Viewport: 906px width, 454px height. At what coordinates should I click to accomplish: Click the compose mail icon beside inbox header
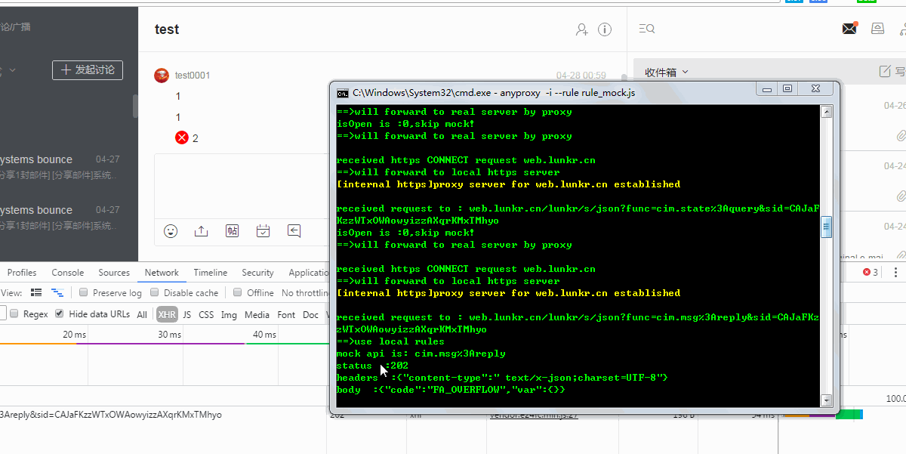coord(885,72)
